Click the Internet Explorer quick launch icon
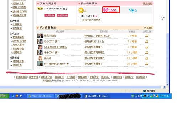Viewport: 178px width, 134px height. pyautogui.click(x=13, y=96)
